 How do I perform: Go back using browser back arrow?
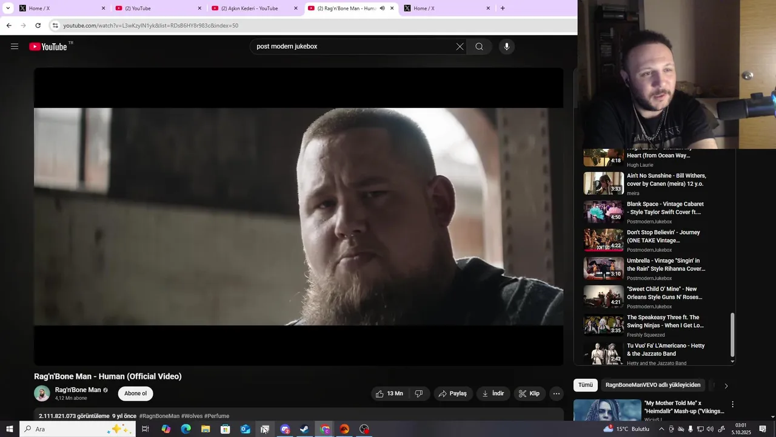coord(8,25)
